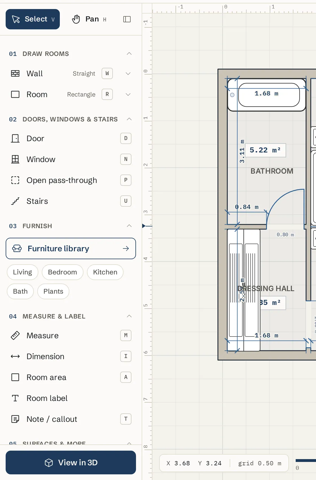The width and height of the screenshot is (316, 480).
Task: Click the A shortcut badge for Room area
Action: [x=126, y=377]
